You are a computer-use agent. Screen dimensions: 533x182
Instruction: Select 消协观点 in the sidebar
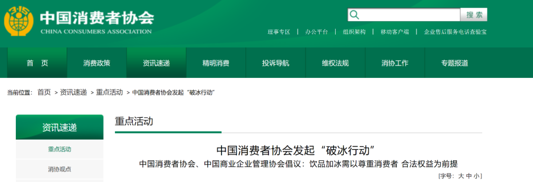60,169
